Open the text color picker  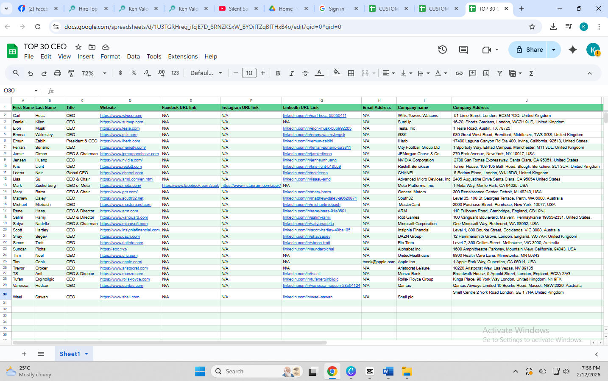(320, 73)
